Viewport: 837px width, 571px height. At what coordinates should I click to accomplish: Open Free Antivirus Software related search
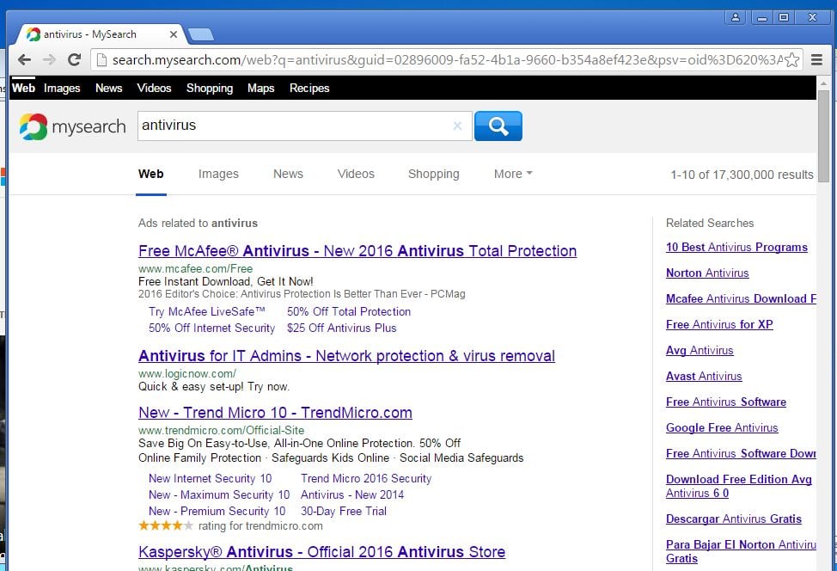coord(726,402)
